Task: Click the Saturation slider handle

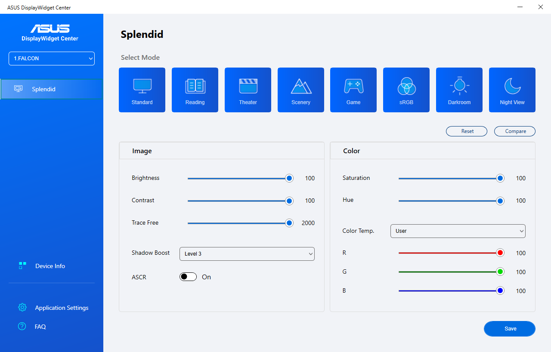Action: point(500,178)
